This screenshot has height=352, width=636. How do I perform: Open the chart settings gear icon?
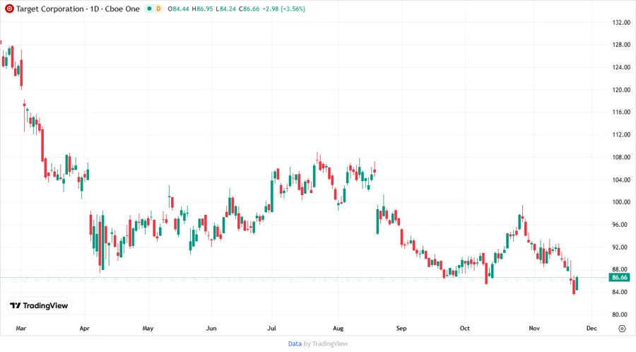(x=622, y=329)
